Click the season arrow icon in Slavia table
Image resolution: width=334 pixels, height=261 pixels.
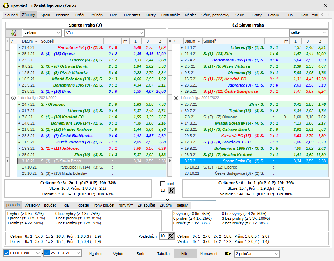(x=176, y=98)
